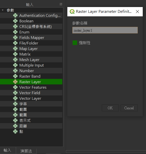The height and width of the screenshot is (154, 146).
Task: Select the 點 parameter row
Action: pyautogui.click(x=31, y=131)
